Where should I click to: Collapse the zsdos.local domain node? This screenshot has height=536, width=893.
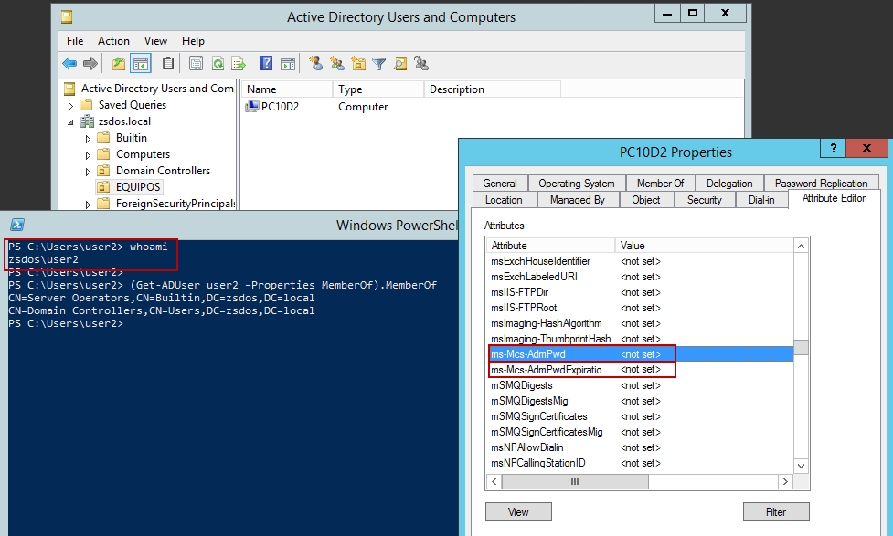tap(70, 121)
